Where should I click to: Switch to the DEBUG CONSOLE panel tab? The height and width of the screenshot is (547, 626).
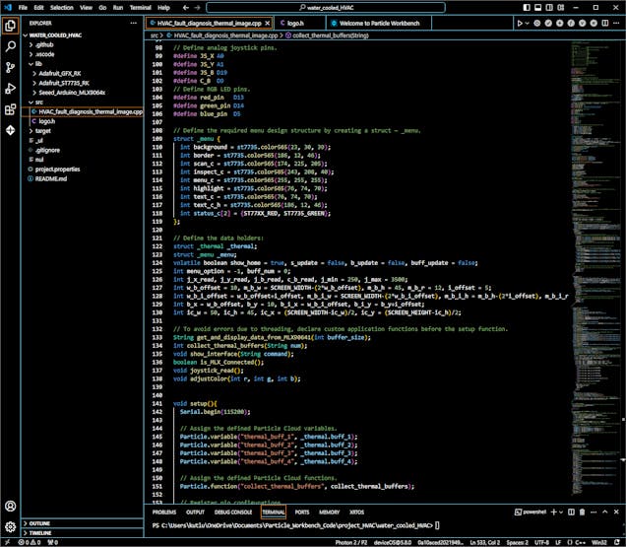click(233, 513)
